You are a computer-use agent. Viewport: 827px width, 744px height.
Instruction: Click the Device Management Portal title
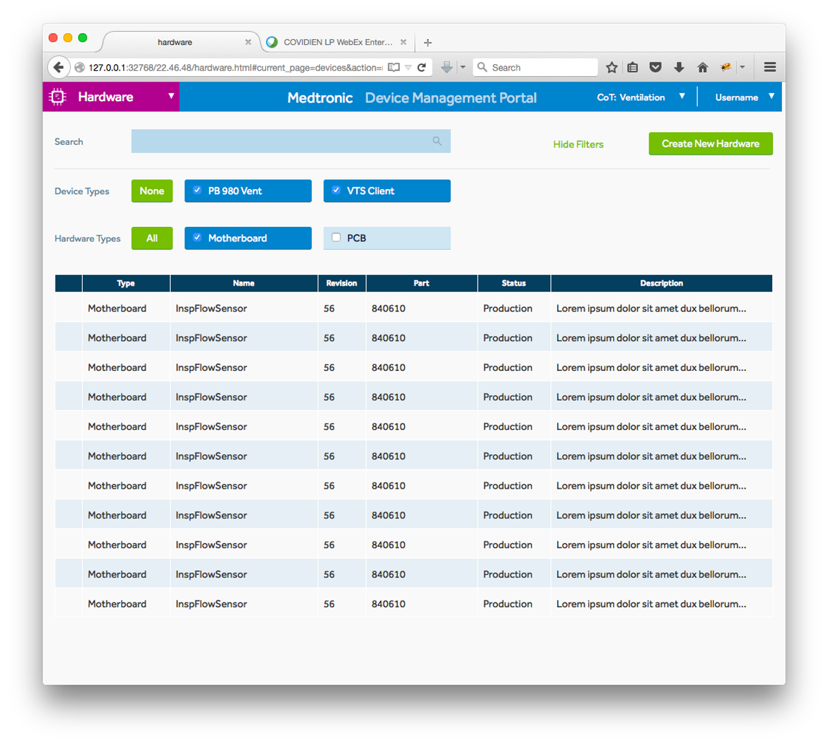pyautogui.click(x=451, y=98)
